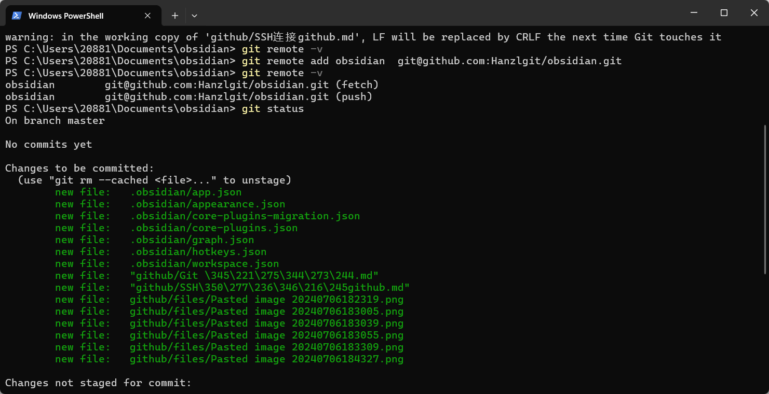This screenshot has width=769, height=394.
Task: Click "Changes not staged for commit" line
Action: point(98,383)
